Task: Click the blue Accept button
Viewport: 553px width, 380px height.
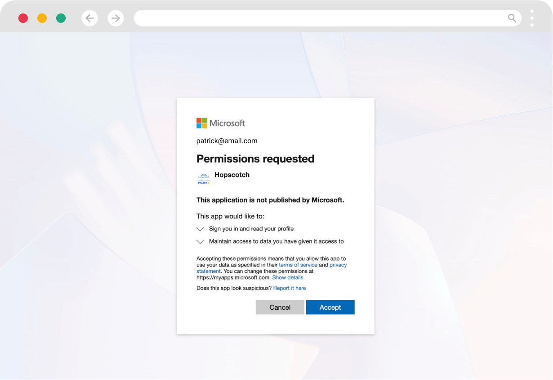Action: pos(330,307)
